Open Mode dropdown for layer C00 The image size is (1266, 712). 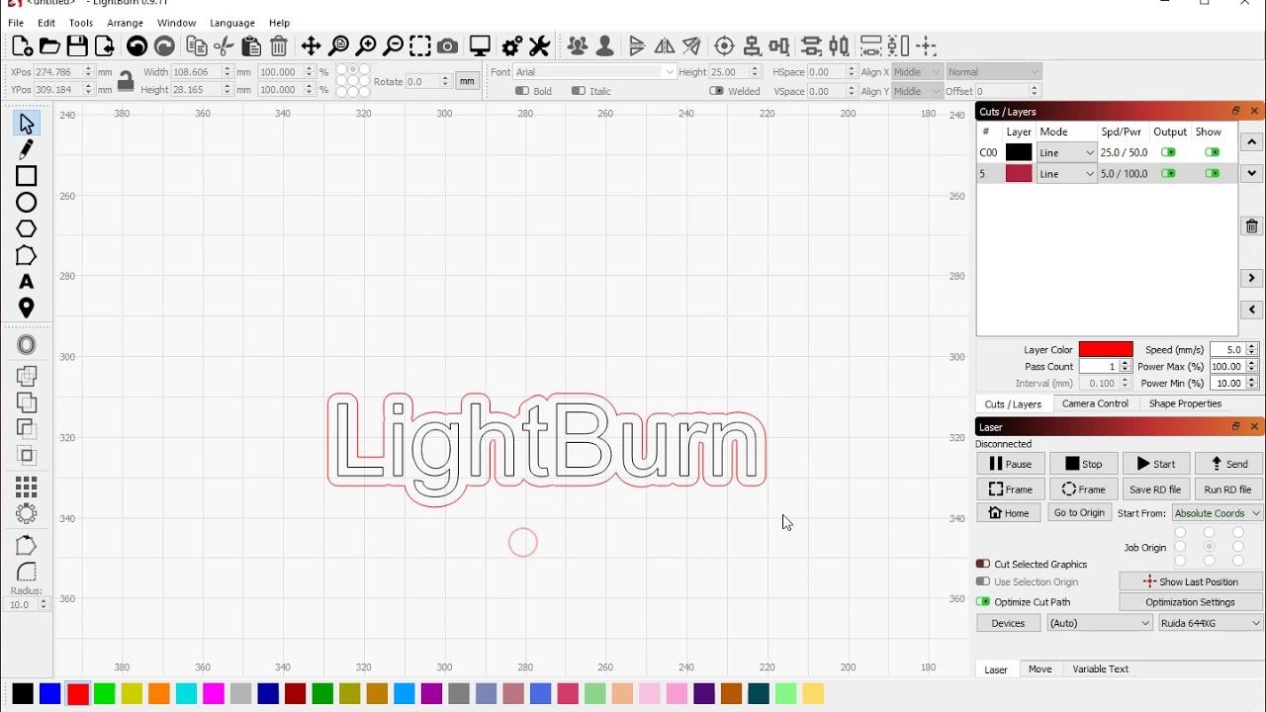tap(1066, 152)
